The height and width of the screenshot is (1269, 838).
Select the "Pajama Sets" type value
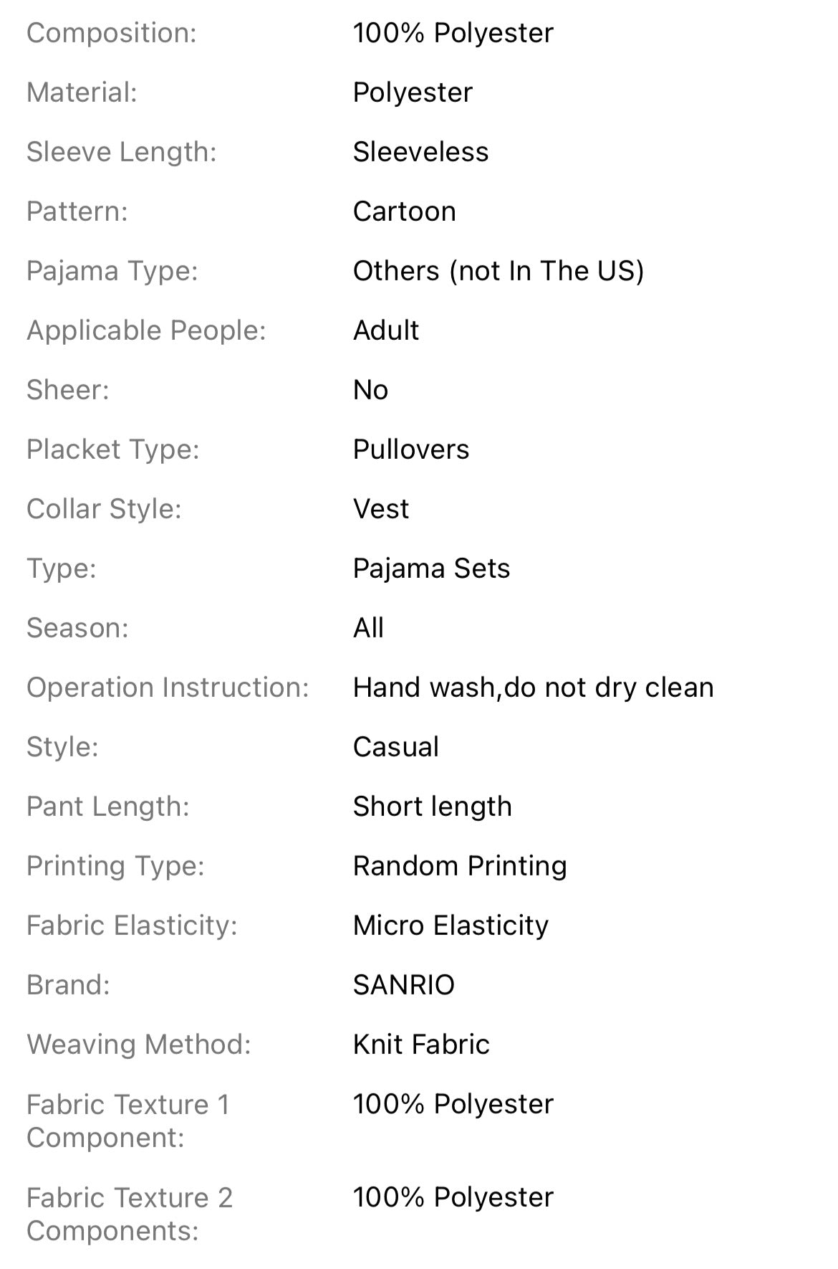pos(431,569)
